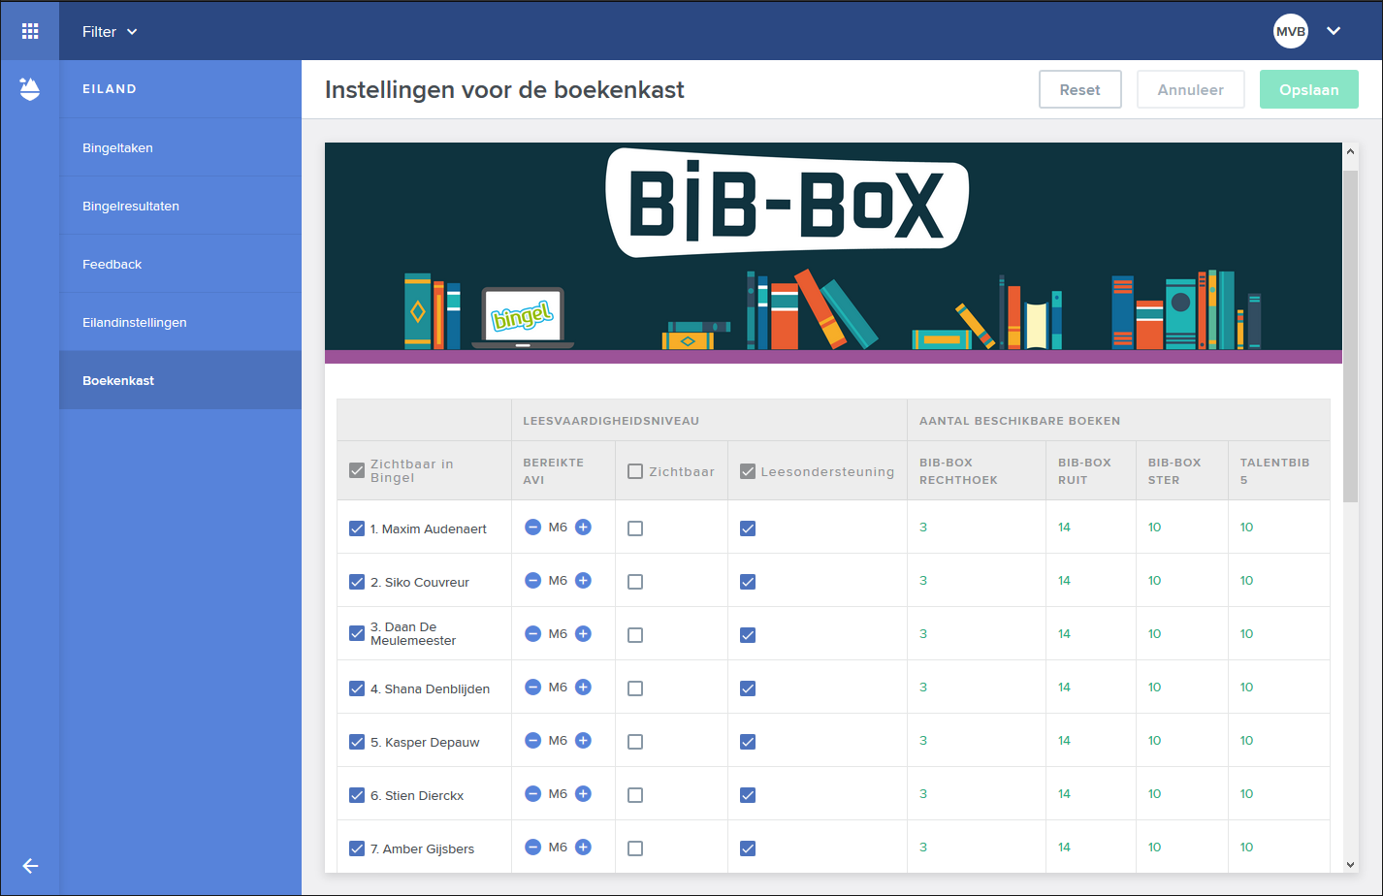Screen dimensions: 1383x896
Task: Check Zichtbaar level box for Daan De Meulemeester
Action: click(635, 635)
